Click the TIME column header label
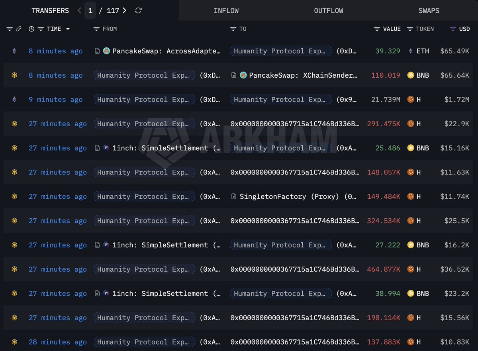 tap(54, 29)
